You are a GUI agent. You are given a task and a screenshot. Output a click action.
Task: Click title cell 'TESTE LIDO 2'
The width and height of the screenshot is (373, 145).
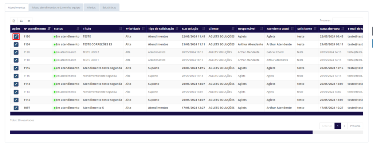(91, 52)
